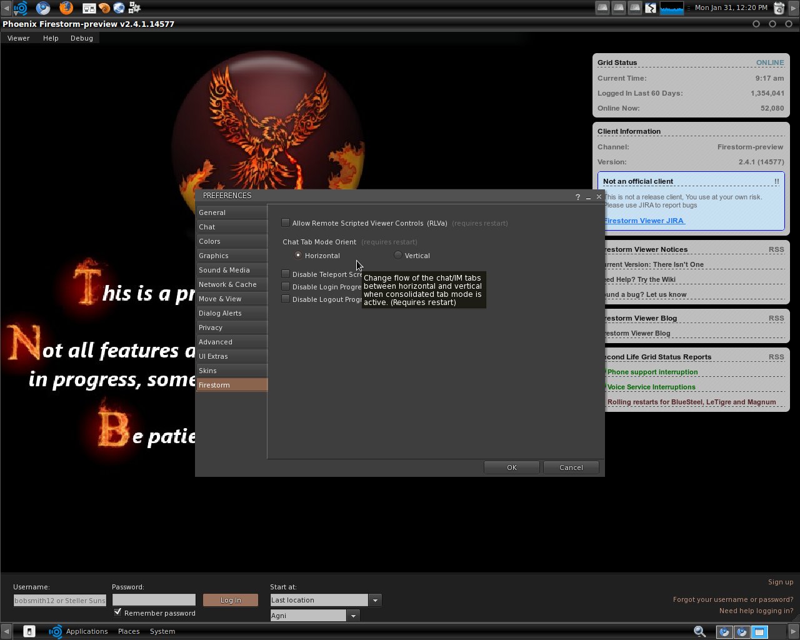Open the gear settings launcher icon

tap(134, 8)
